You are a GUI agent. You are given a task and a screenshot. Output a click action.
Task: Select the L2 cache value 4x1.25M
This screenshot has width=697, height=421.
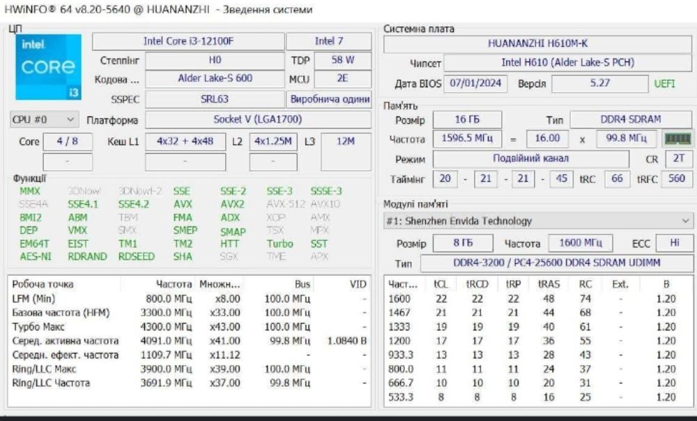pyautogui.click(x=273, y=141)
